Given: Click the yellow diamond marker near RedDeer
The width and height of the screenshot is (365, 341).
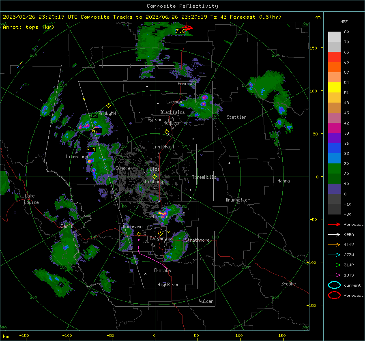Looking at the screenshot, I should click(167, 132).
